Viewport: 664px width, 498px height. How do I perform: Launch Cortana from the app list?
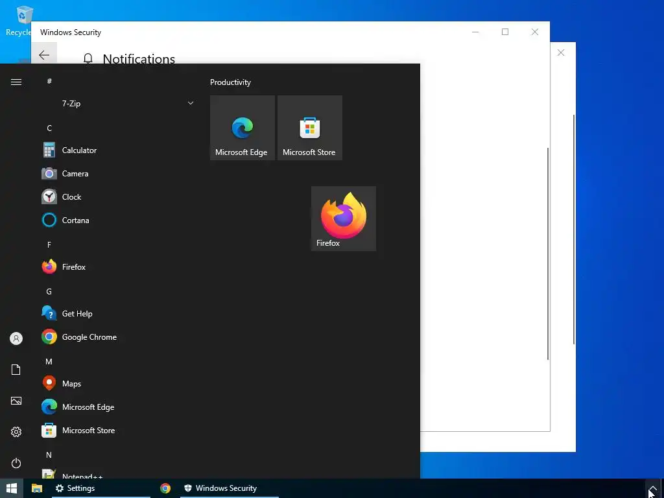pyautogui.click(x=117, y=220)
